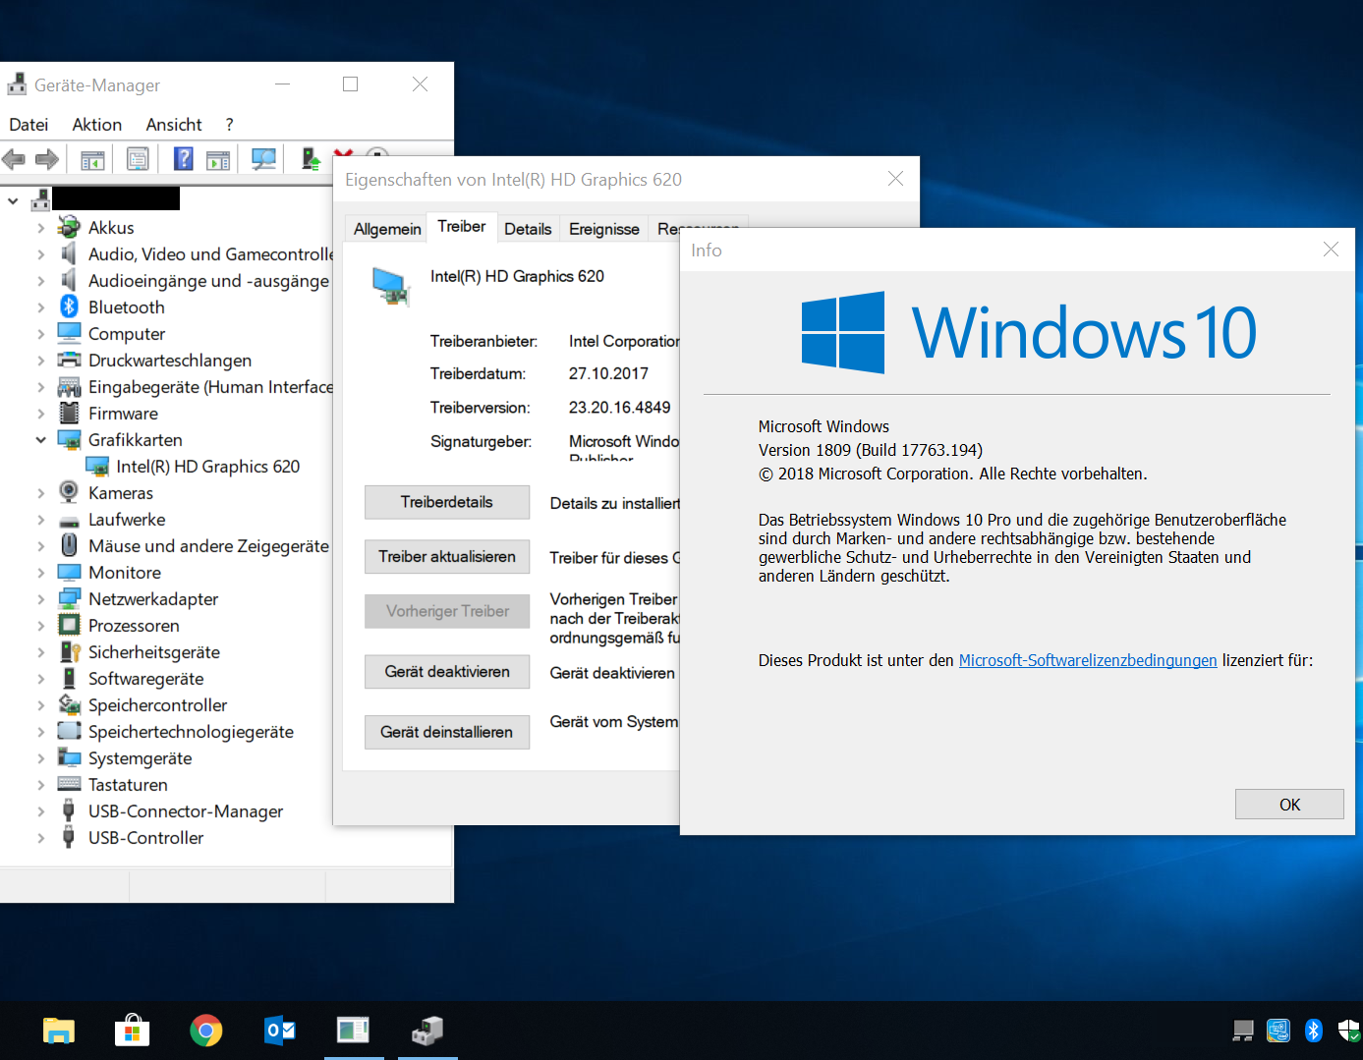Click OK in the Info dialog

click(1289, 805)
